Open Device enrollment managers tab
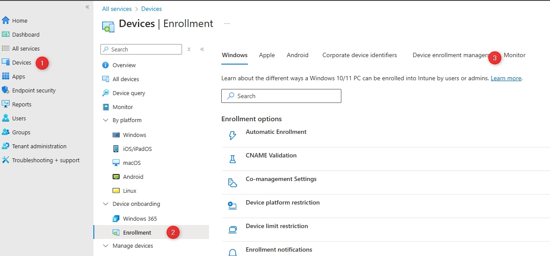This screenshot has width=550, height=256. (451, 55)
